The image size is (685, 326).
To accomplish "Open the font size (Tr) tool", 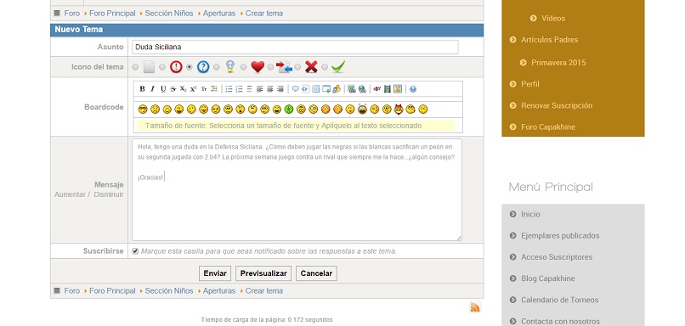I will pos(204,89).
